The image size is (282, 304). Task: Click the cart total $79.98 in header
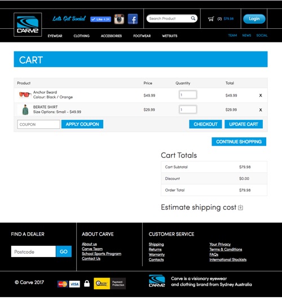click(228, 19)
